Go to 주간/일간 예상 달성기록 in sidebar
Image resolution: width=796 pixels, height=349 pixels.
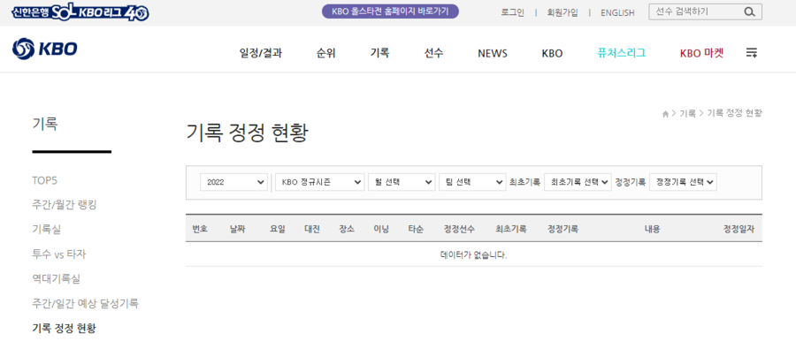[85, 303]
